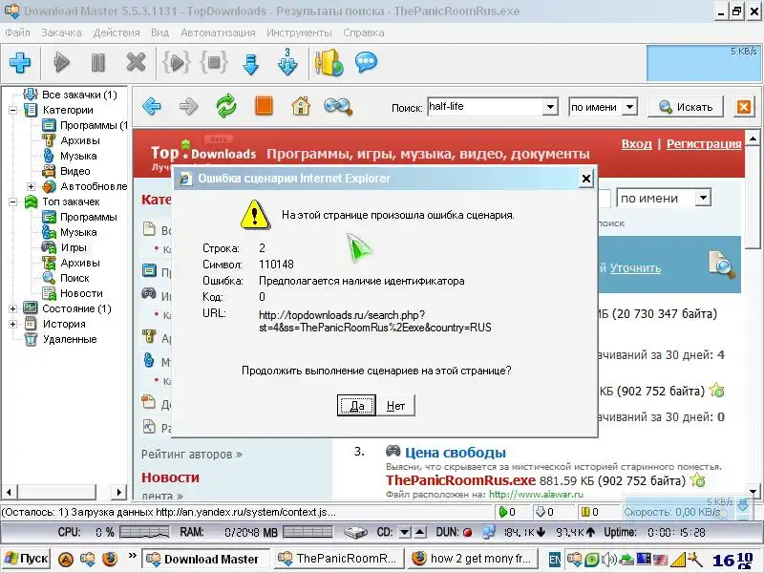This screenshot has width=764, height=573.
Task: Open the half-life search history dropdown arrow
Action: pyautogui.click(x=550, y=107)
